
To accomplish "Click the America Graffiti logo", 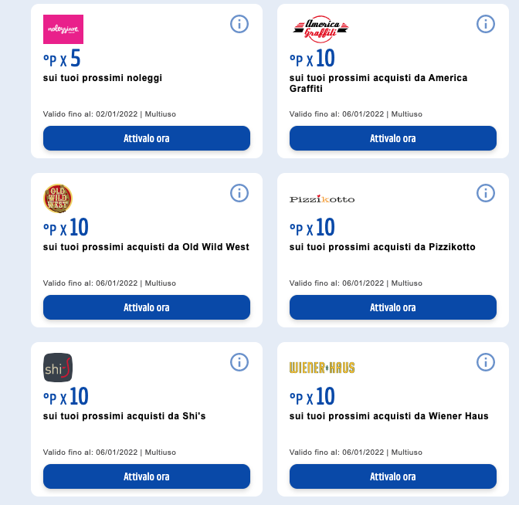I will click(x=321, y=29).
